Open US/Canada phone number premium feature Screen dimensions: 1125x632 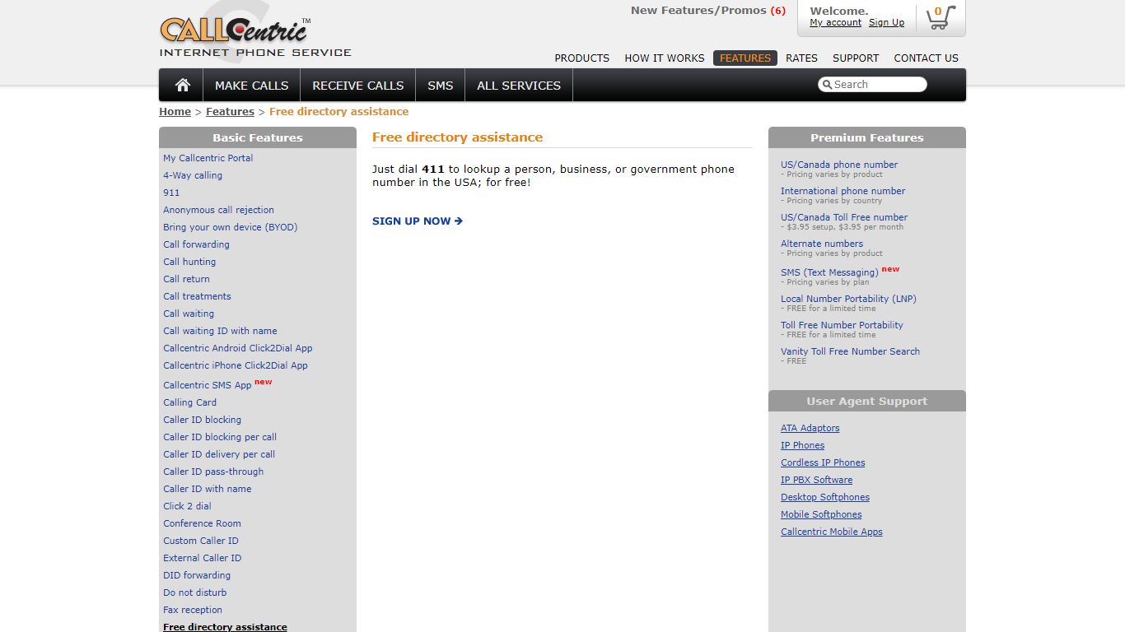(x=839, y=165)
